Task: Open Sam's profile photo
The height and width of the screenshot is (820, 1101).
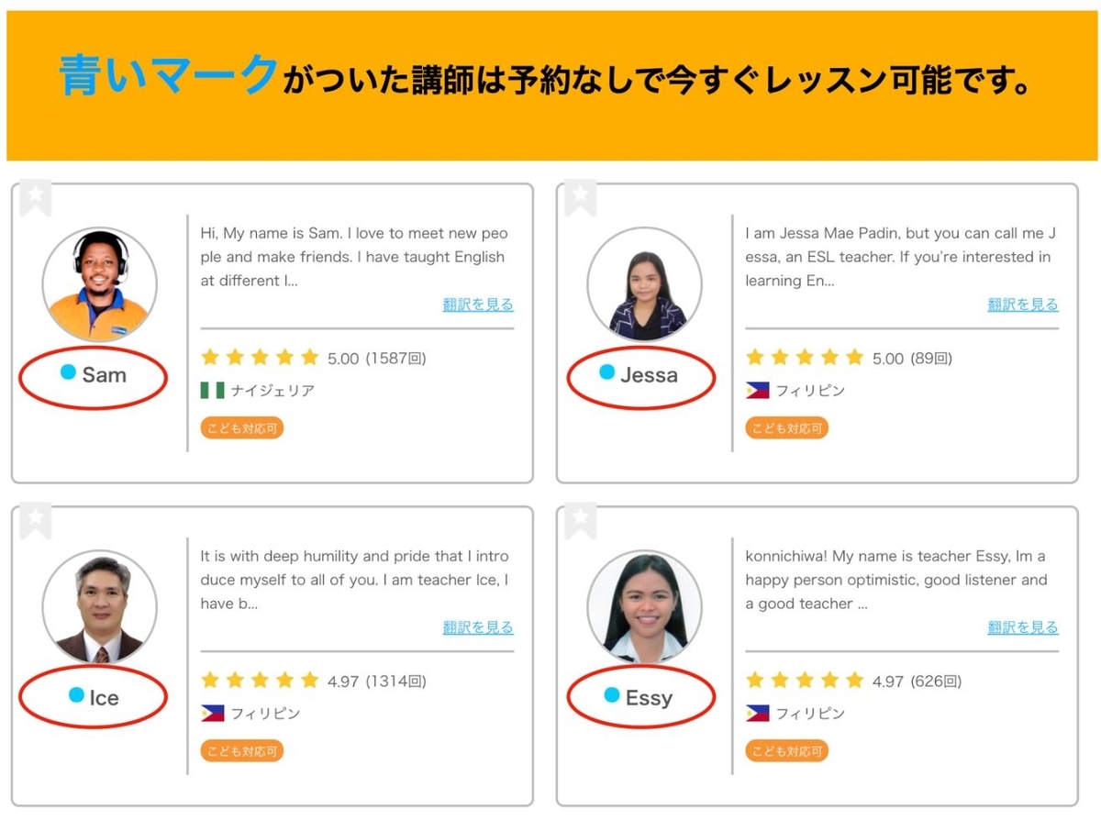Action: (99, 283)
